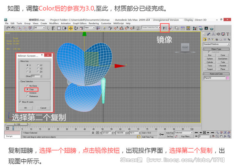Click the Mirror tool icon in toolbar

coord(165,28)
